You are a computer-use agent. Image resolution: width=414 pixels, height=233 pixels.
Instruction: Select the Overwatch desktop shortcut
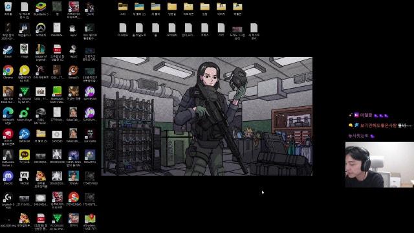[41, 30]
